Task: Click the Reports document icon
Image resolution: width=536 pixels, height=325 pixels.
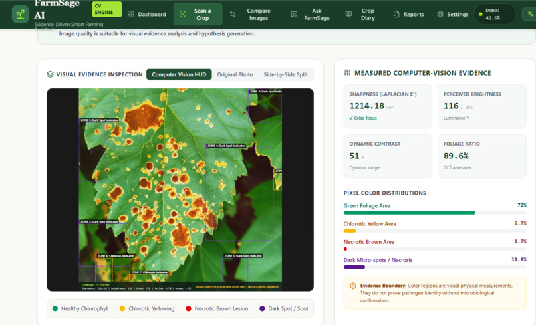Action: coord(396,15)
